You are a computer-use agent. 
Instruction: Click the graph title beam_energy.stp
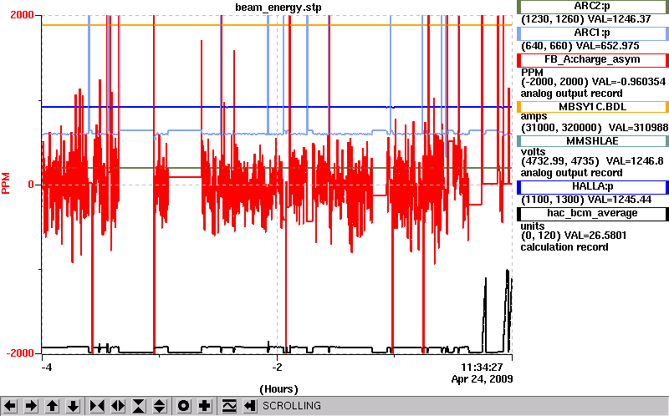coord(278,8)
